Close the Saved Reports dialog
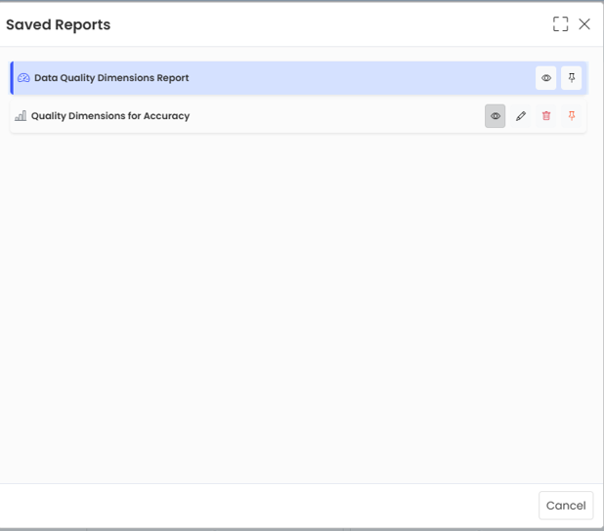 click(584, 24)
